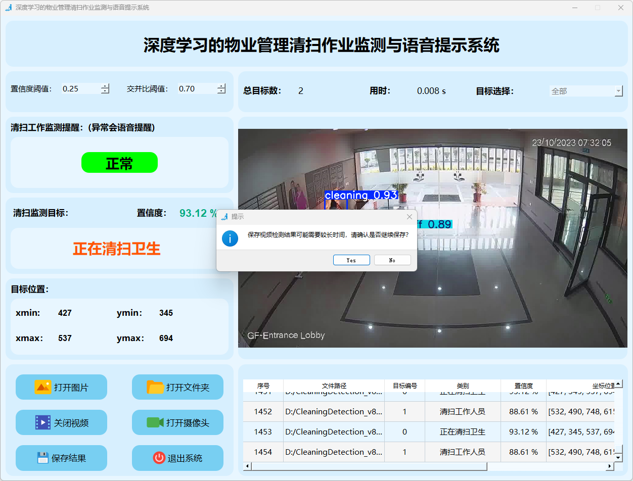Decline saving by clicking No
Image resolution: width=633 pixels, height=481 pixels.
pyautogui.click(x=392, y=260)
